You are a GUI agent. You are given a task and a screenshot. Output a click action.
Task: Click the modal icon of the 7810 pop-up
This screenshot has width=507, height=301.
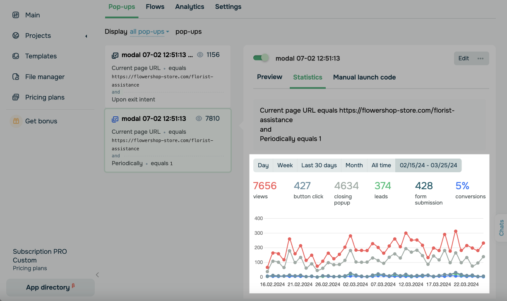(x=115, y=119)
